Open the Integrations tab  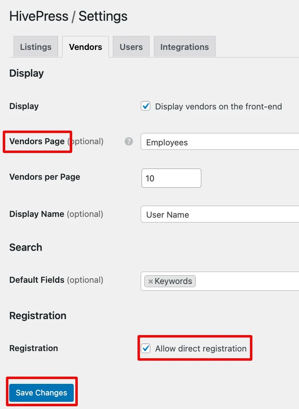(184, 47)
